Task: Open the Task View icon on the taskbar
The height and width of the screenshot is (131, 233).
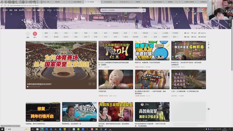Action: [x=33, y=129]
